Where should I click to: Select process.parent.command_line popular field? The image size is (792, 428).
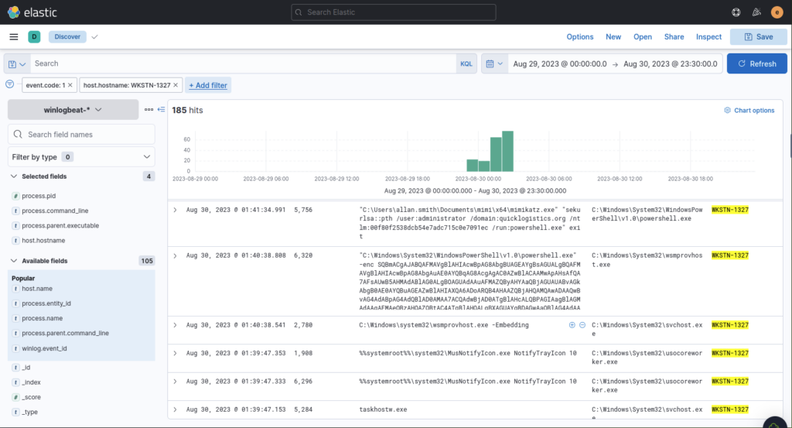[x=65, y=333]
